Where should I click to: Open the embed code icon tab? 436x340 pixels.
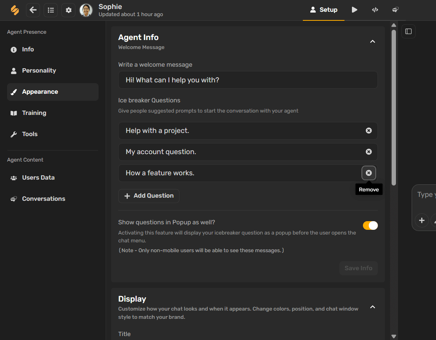tap(375, 10)
